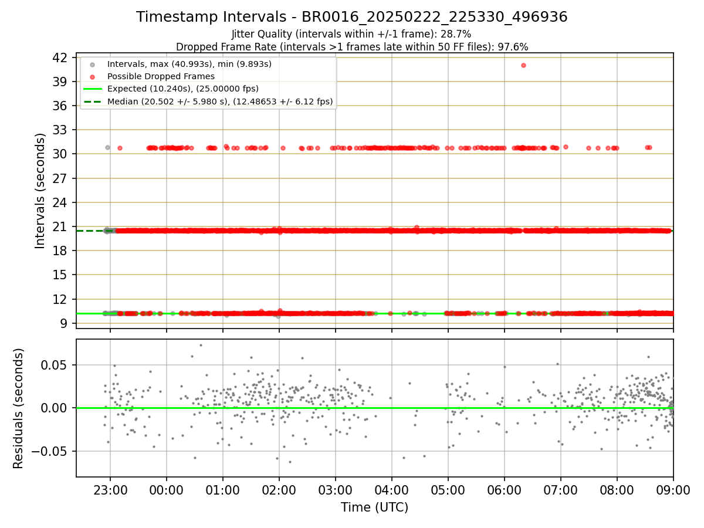Click the dashed green median line segment
Screen dimensions: 704x528
tap(90, 231)
